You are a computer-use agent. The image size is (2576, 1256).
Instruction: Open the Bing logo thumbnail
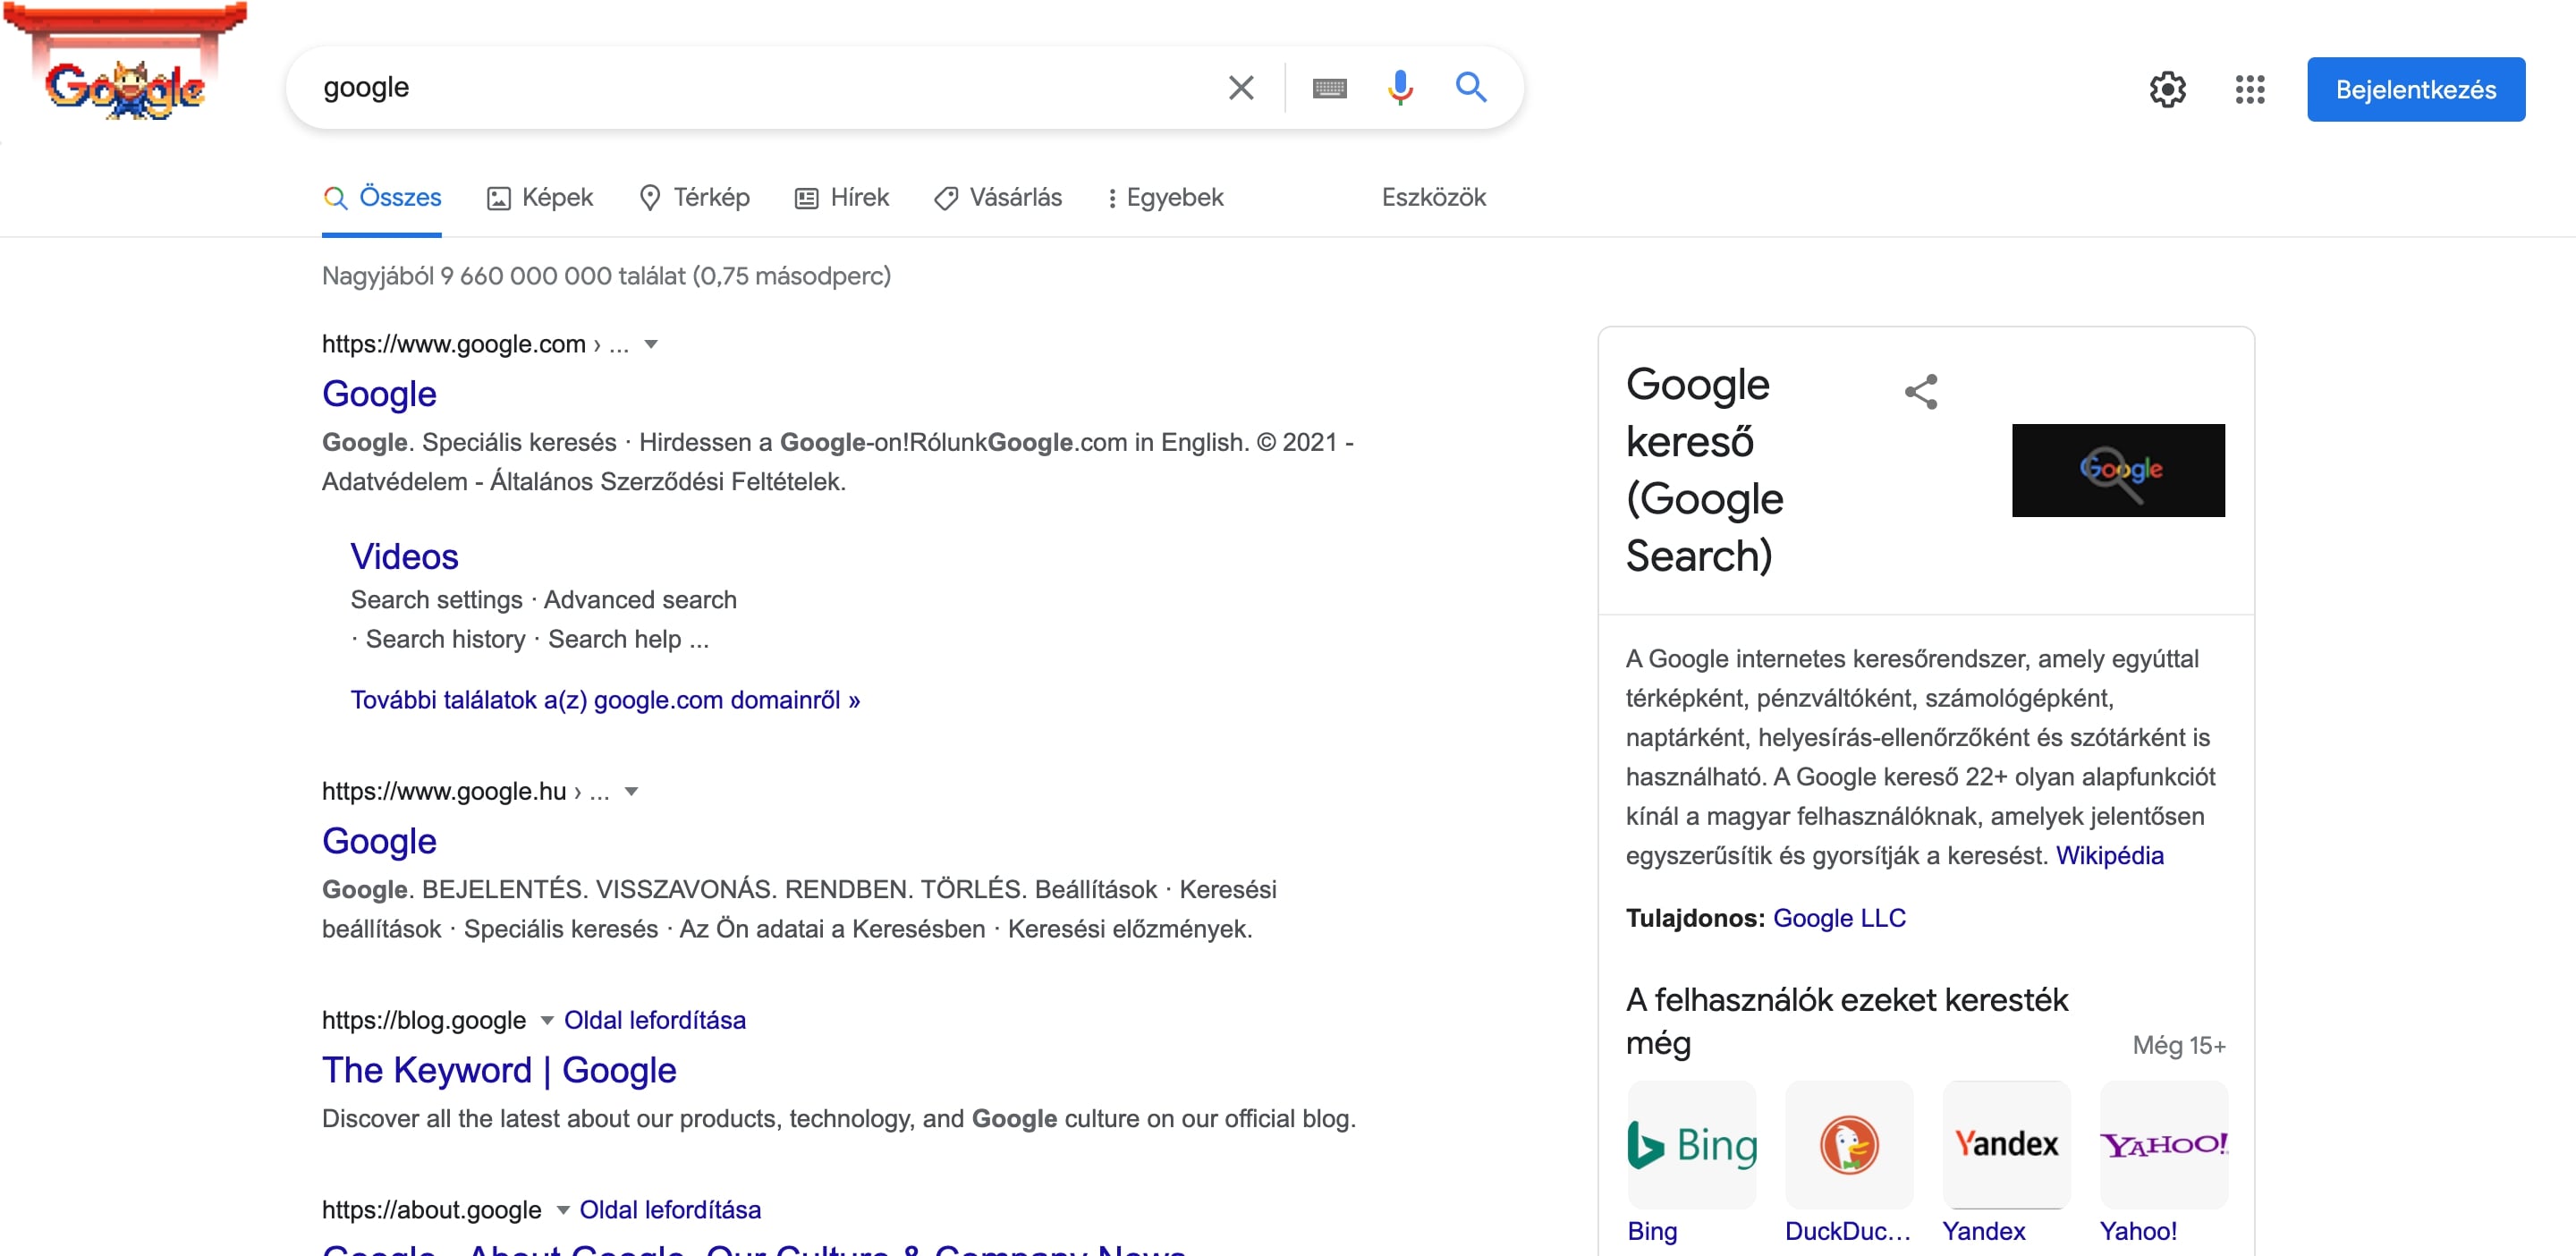pos(1692,1144)
